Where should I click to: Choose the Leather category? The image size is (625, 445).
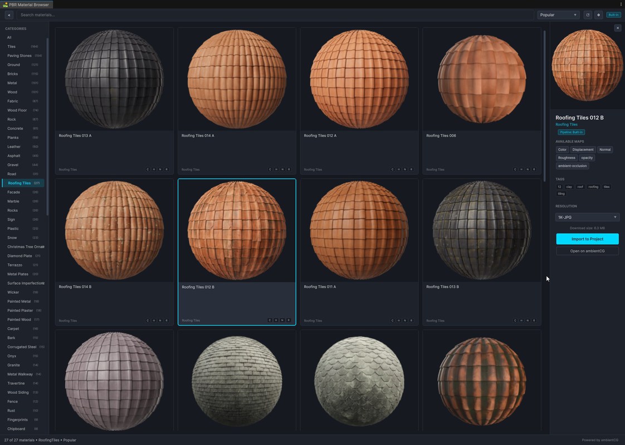pos(23,146)
